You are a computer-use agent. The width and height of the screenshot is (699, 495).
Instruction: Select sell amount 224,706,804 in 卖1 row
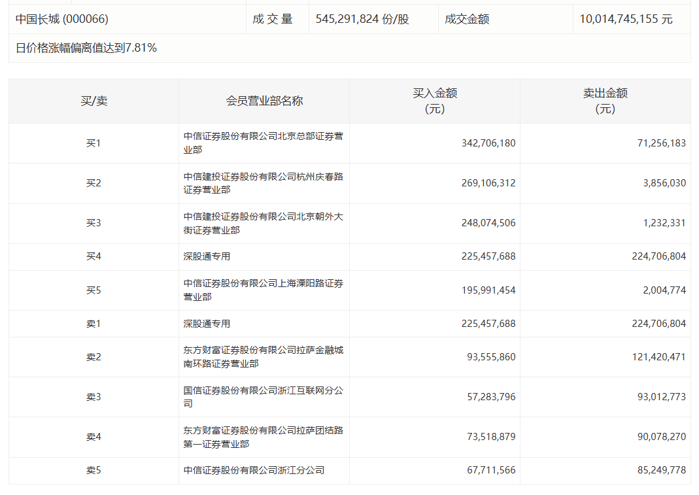pyautogui.click(x=659, y=324)
